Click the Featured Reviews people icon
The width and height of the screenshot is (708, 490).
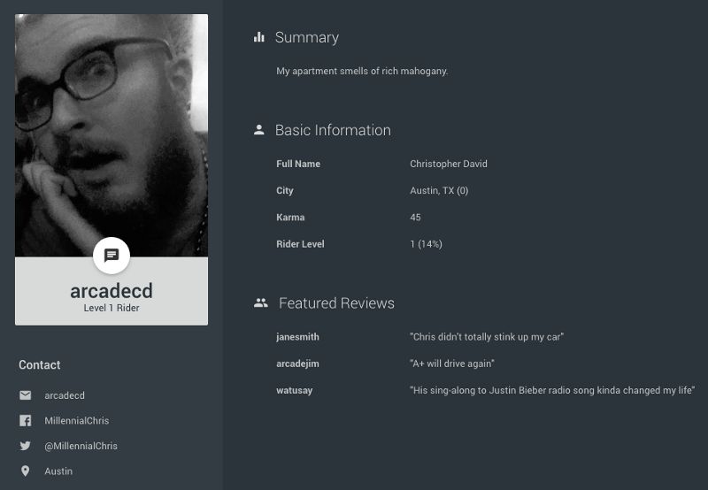[260, 302]
